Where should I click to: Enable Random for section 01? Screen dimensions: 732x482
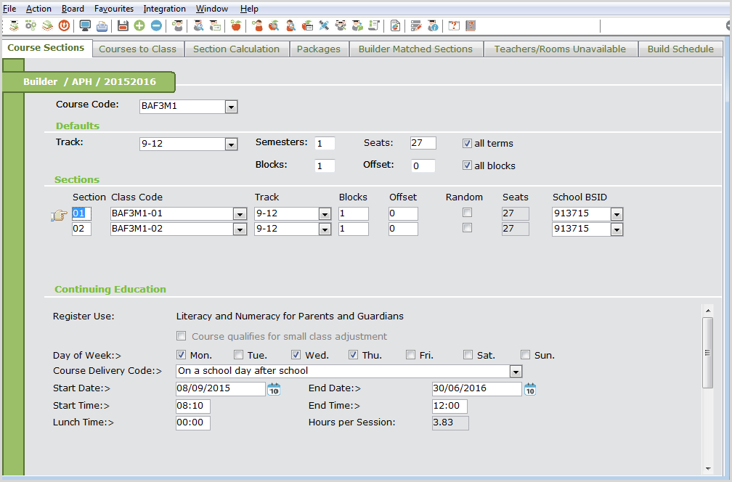tap(468, 213)
